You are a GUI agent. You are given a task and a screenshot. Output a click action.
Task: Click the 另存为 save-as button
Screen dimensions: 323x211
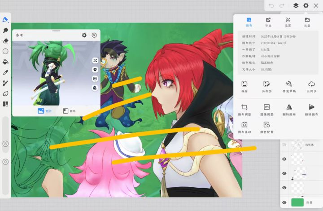pos(267,86)
